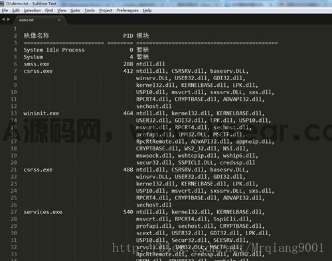Screen dimensions: 332x261
Task: Place cursor on wininit.exe text
Action: (41, 113)
